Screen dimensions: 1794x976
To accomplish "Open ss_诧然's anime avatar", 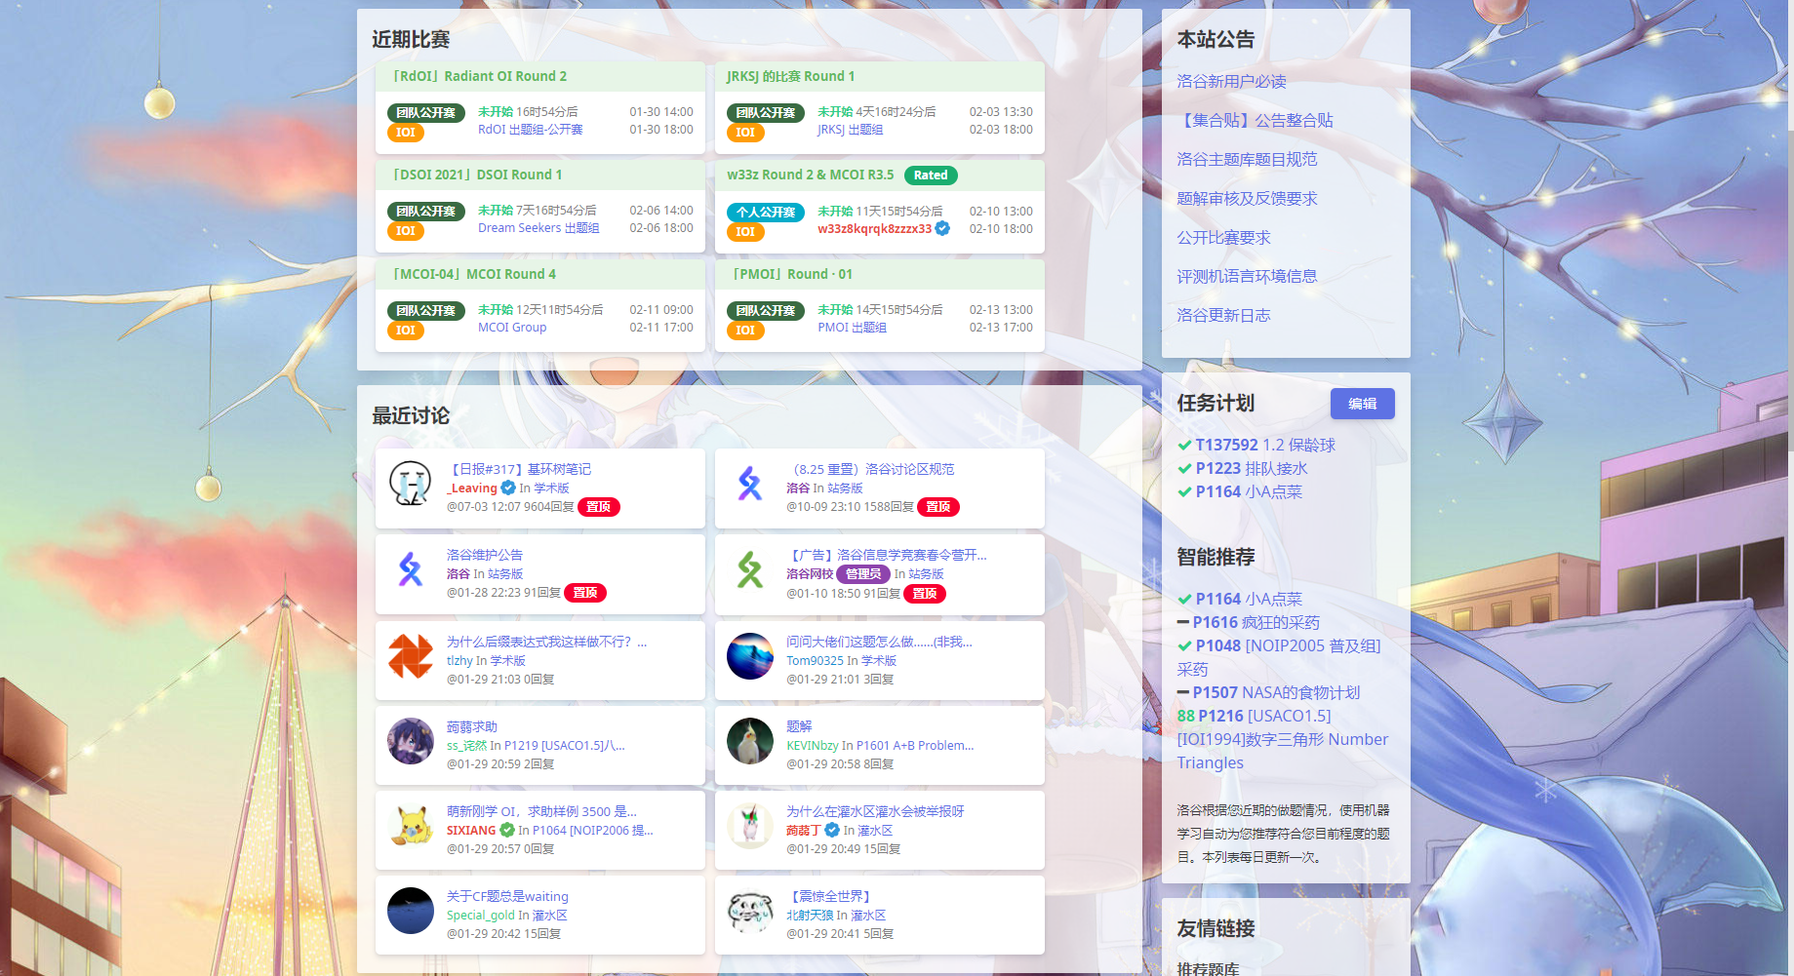I will (x=410, y=741).
